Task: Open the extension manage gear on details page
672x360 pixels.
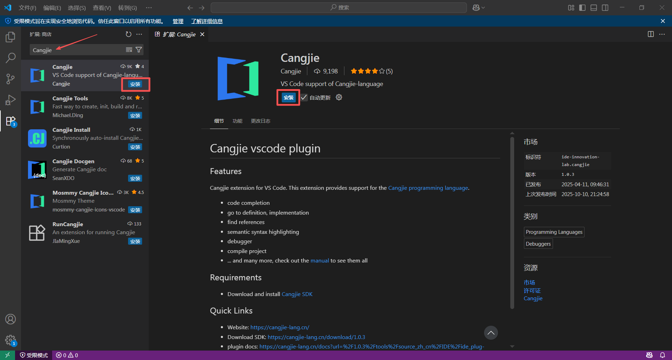Action: [x=339, y=98]
